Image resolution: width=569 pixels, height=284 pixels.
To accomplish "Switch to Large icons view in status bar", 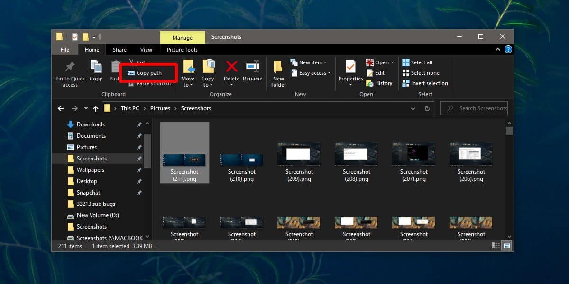I will pyautogui.click(x=507, y=246).
